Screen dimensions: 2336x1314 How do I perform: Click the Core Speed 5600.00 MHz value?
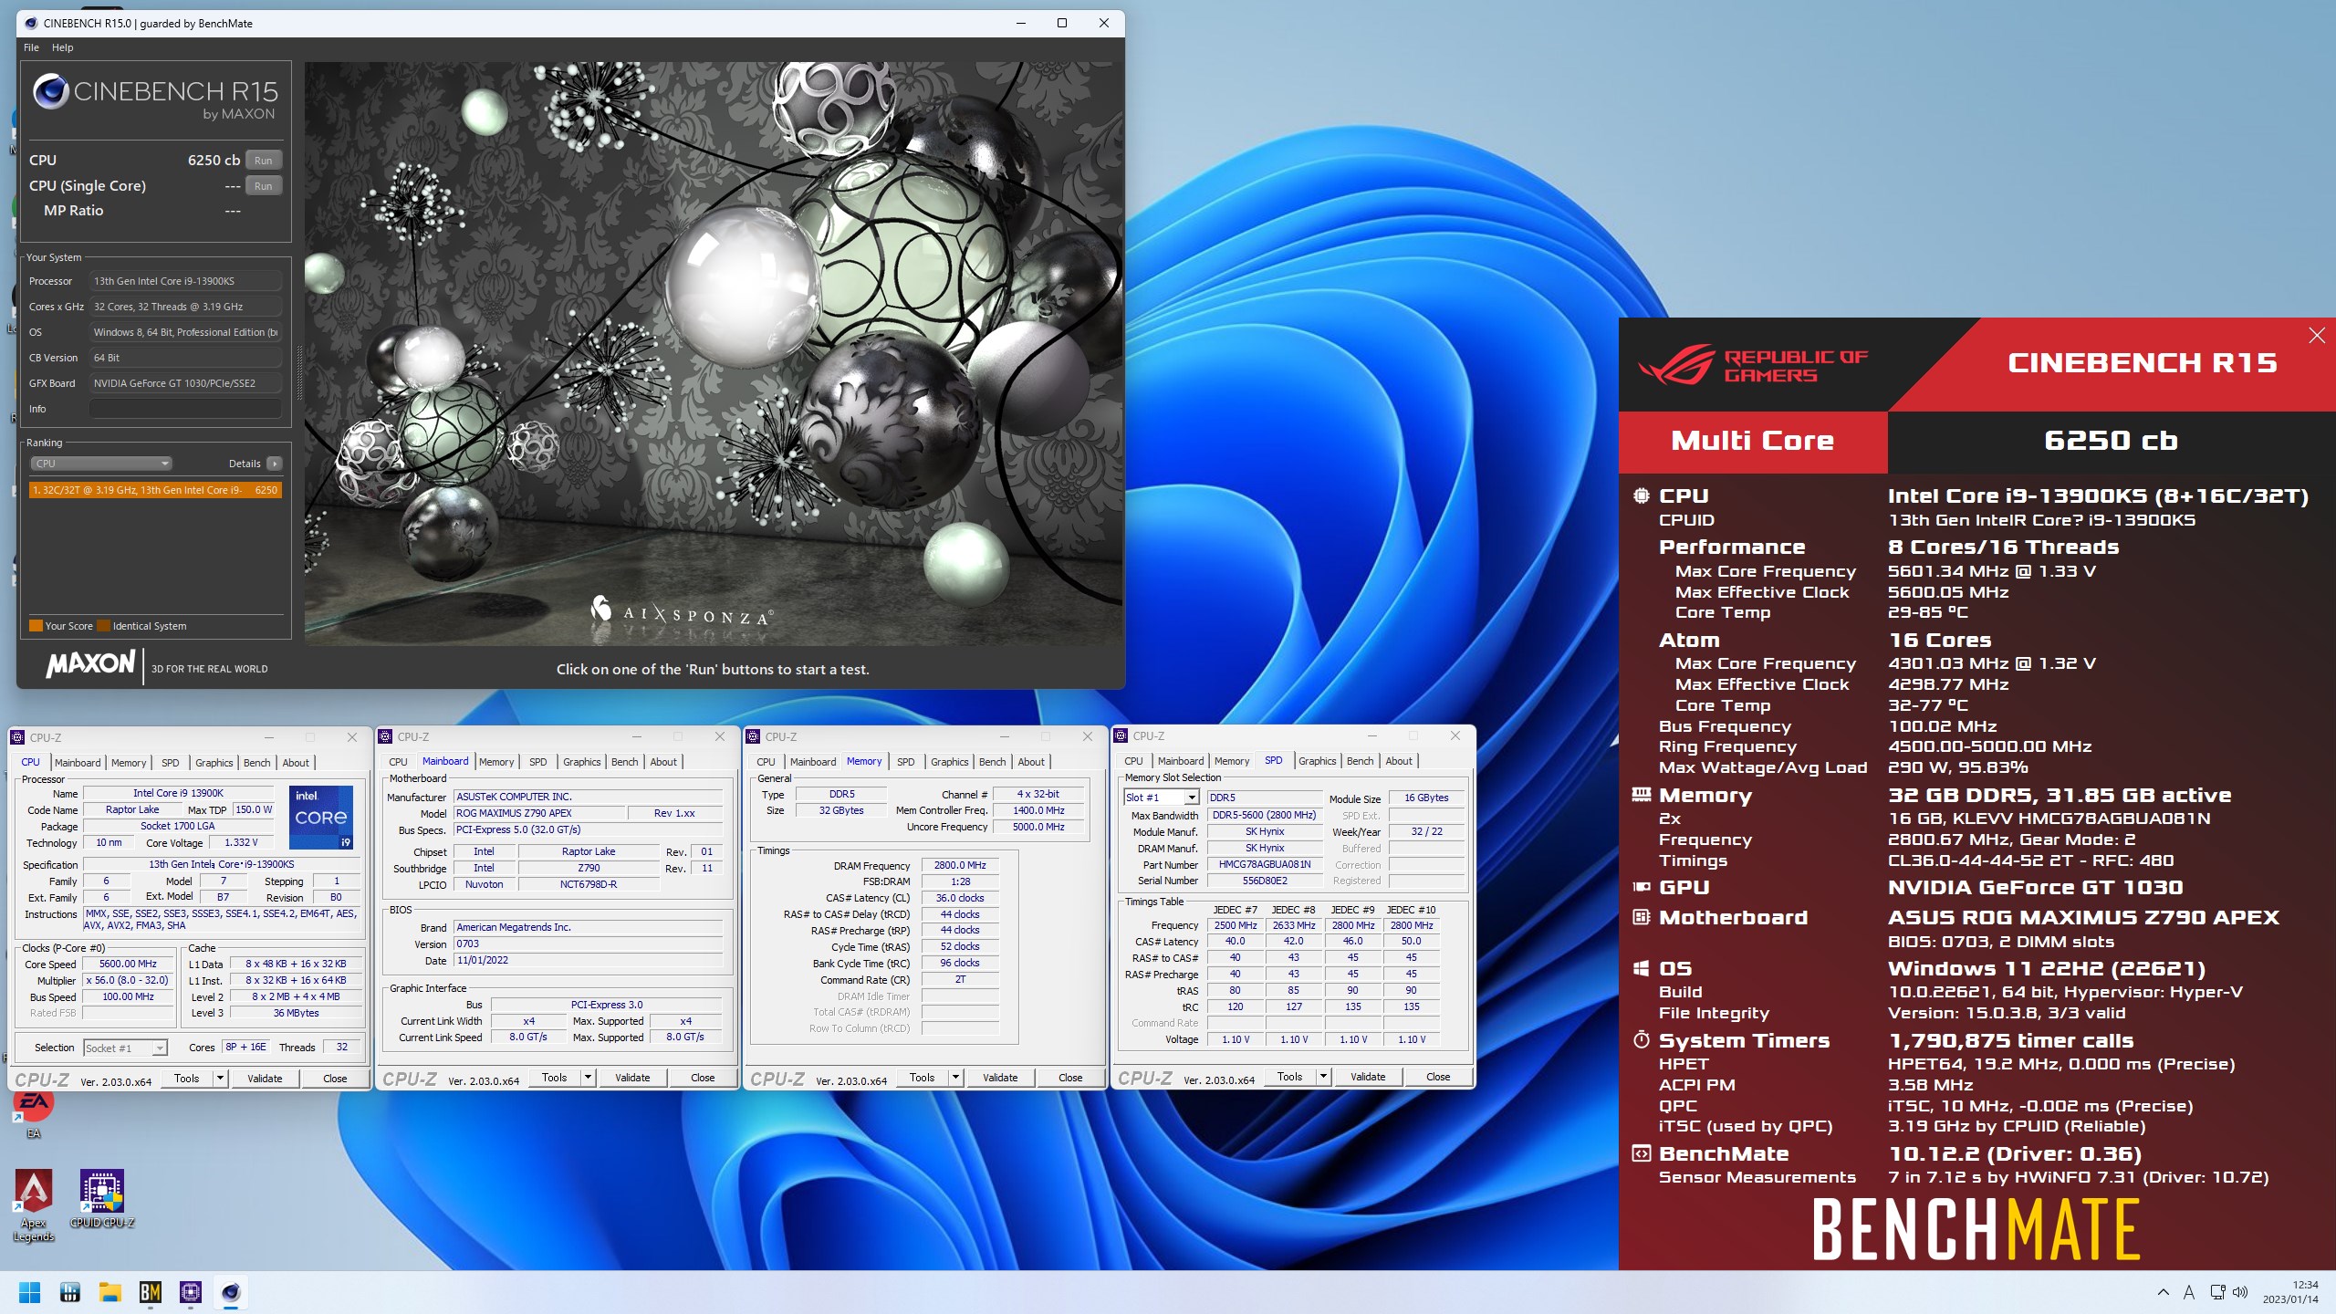128,965
